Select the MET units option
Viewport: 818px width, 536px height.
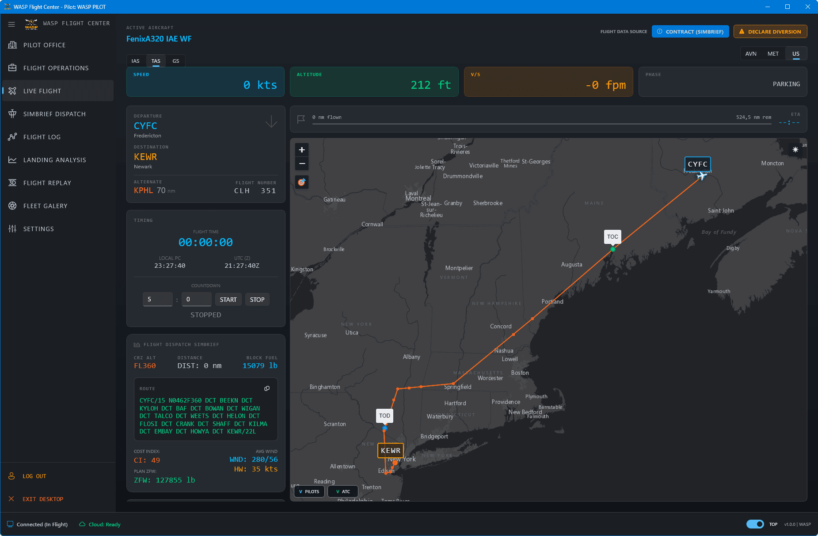[773, 54]
